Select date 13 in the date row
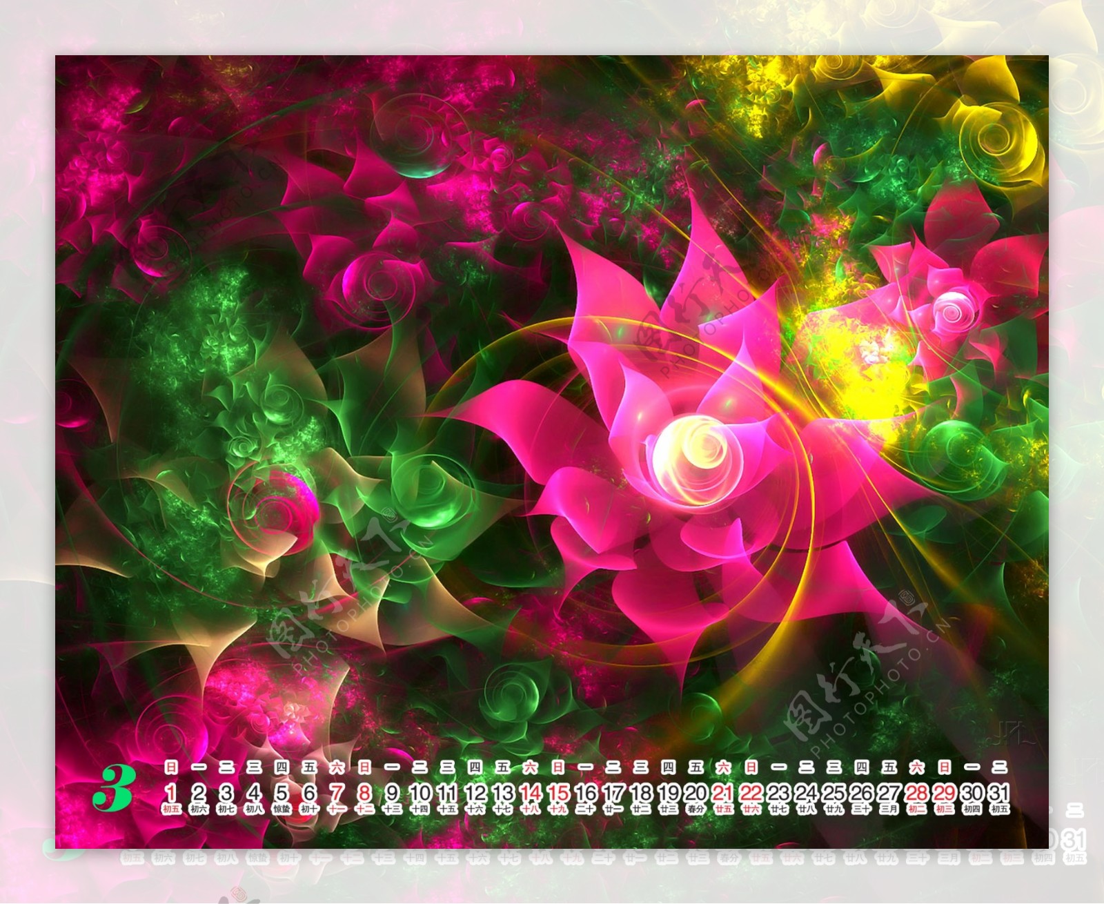The width and height of the screenshot is (1104, 904). click(502, 792)
